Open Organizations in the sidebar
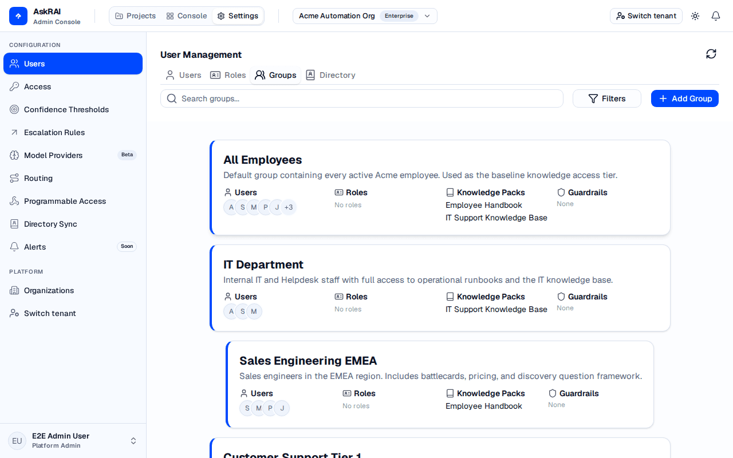The image size is (733, 458). coord(73,290)
